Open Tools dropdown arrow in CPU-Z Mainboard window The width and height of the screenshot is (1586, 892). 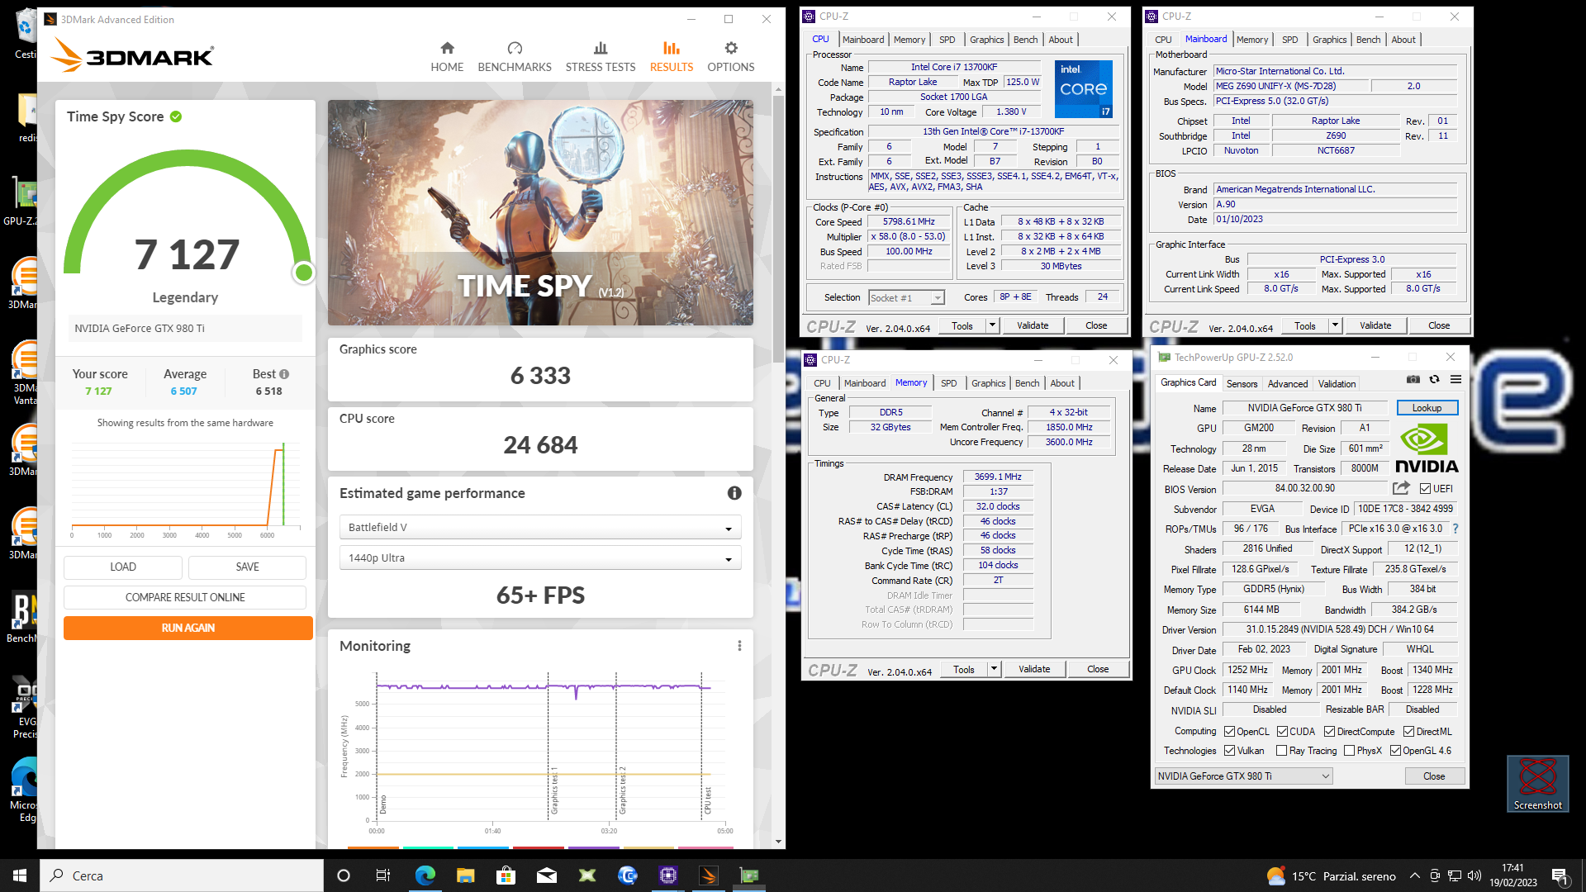point(1335,325)
